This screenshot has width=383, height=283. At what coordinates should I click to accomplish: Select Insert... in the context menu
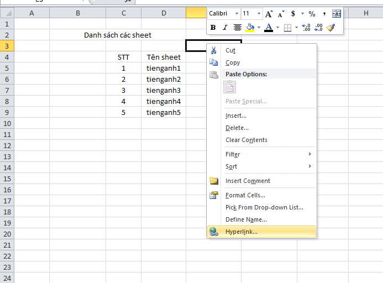[x=261, y=116]
